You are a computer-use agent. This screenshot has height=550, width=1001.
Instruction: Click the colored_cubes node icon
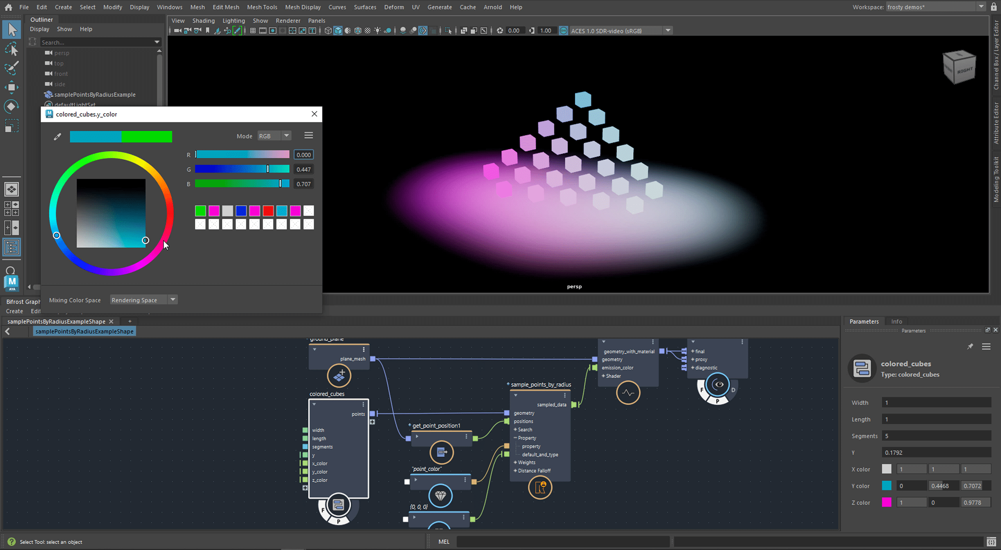(x=338, y=505)
